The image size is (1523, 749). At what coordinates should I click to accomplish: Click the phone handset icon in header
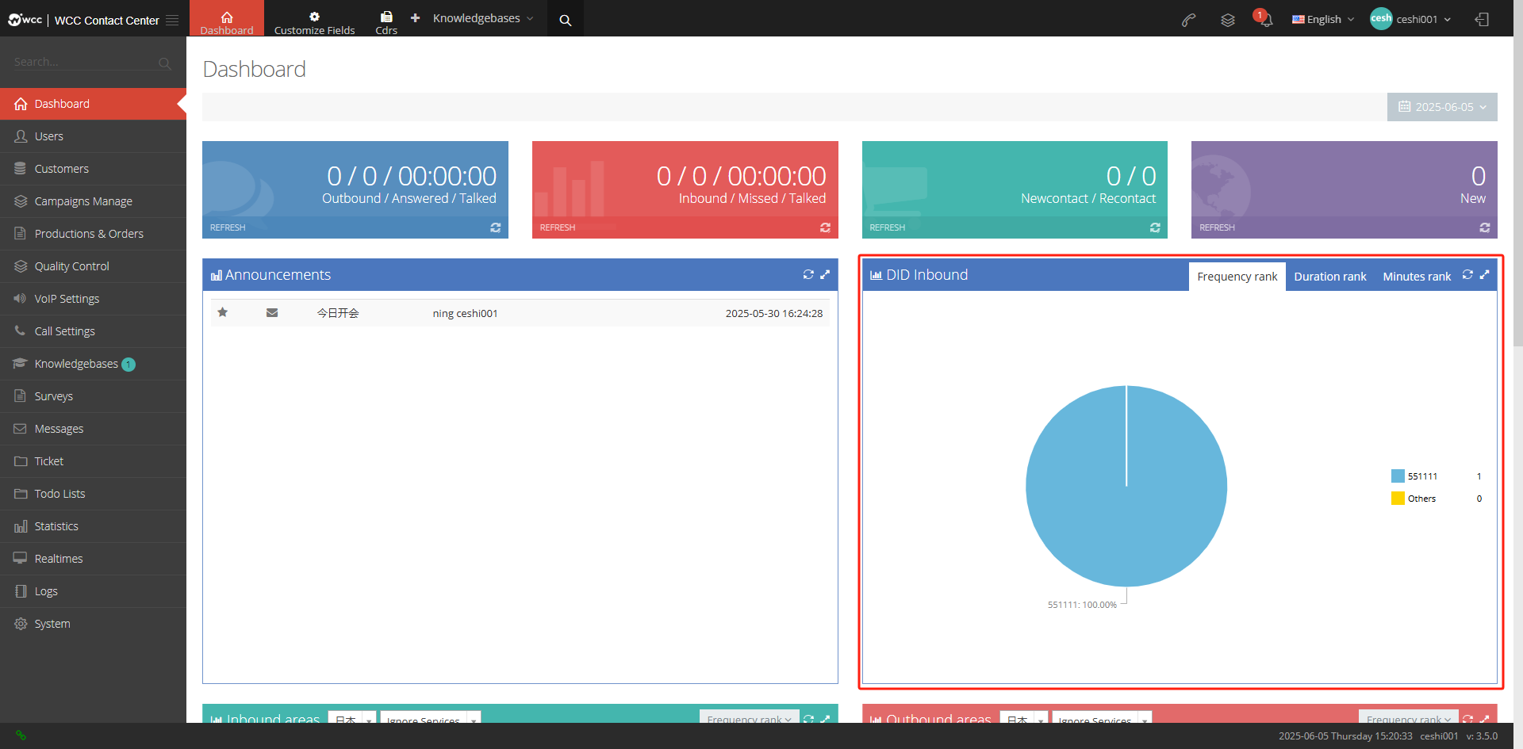1188,20
